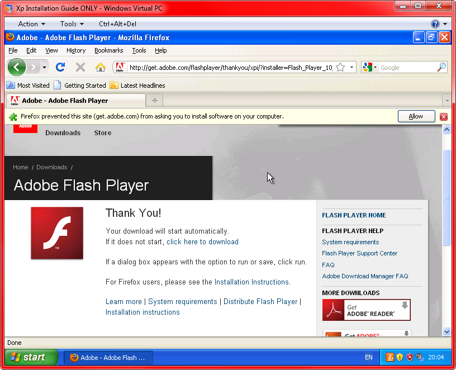Click the green puzzle-piece add-on icon
Viewport: 456px width, 370px height.
pyautogui.click(x=13, y=117)
